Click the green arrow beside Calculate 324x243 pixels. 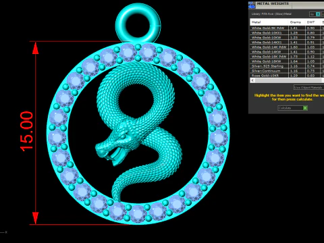305,108
